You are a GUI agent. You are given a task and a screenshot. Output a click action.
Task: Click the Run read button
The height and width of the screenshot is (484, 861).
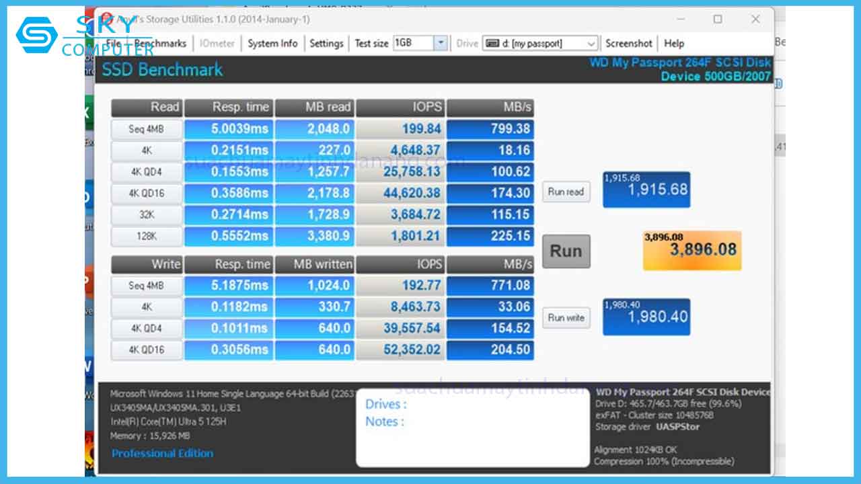coord(566,192)
